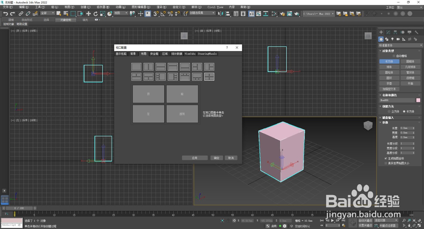The width and height of the screenshot is (424, 229).
Task: Click the Align tool icon
Action: pyautogui.click(x=227, y=13)
